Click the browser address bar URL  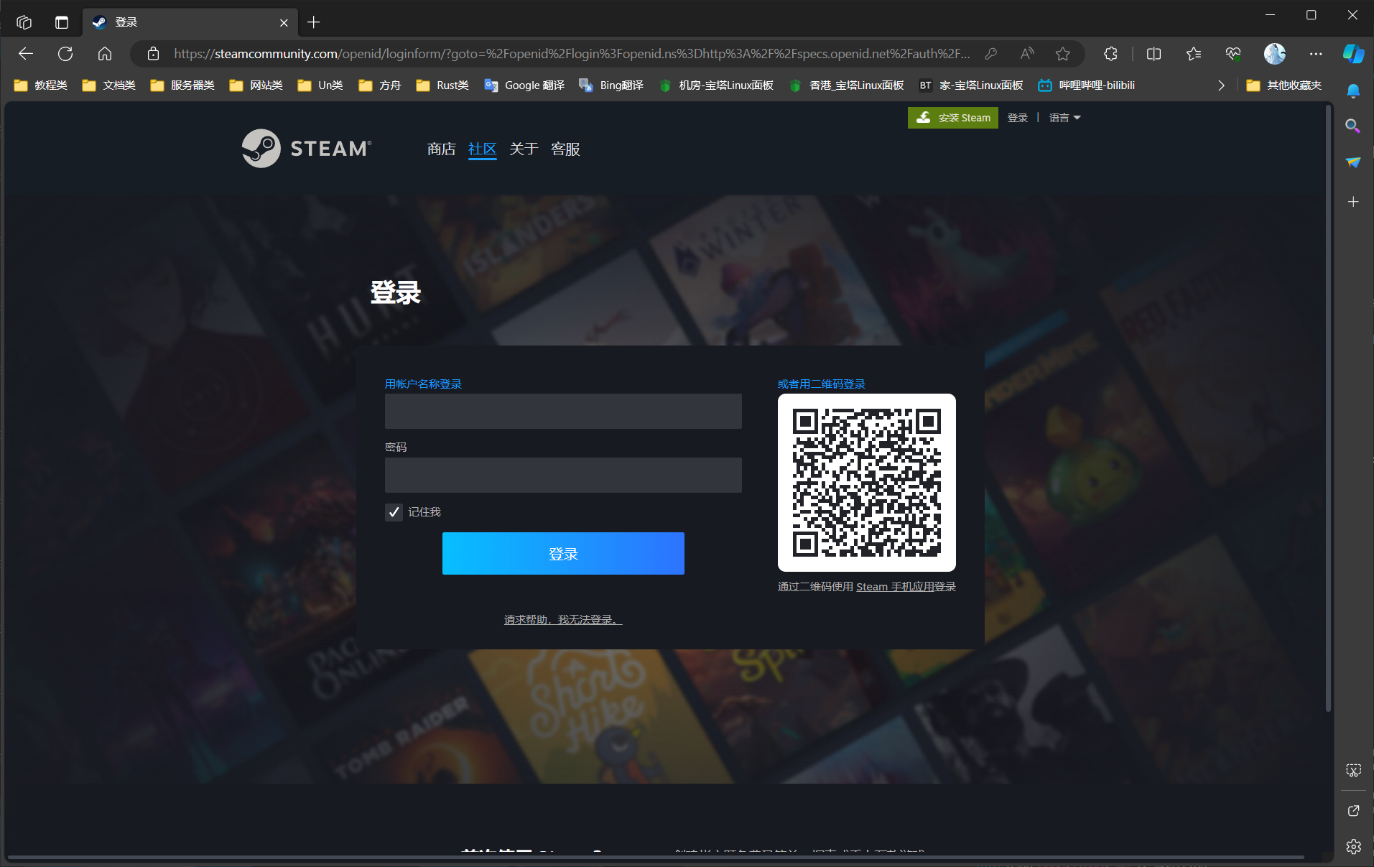[572, 54]
